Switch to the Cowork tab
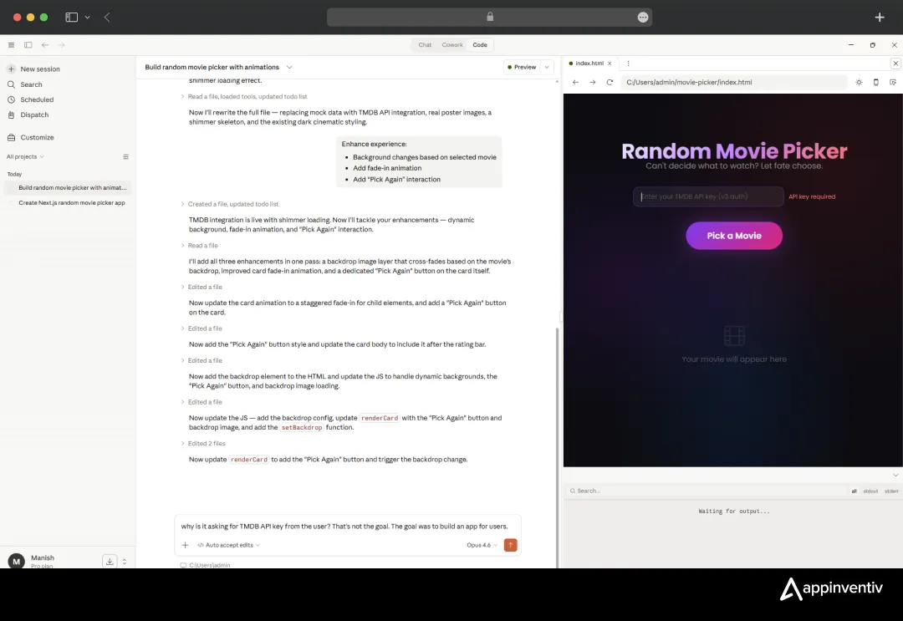Image resolution: width=903 pixels, height=621 pixels. point(452,44)
